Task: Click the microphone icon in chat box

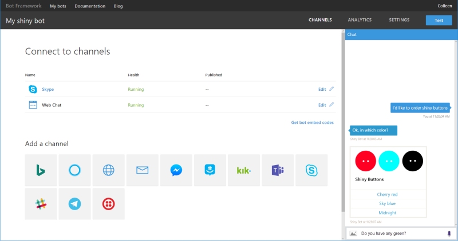Action: point(449,234)
